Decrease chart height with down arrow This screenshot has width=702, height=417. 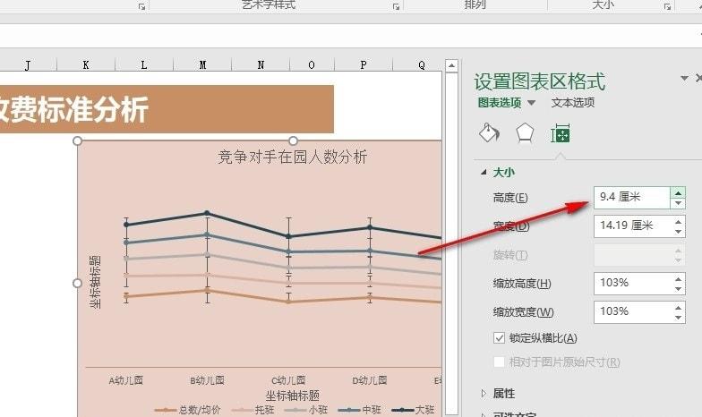[x=678, y=203]
